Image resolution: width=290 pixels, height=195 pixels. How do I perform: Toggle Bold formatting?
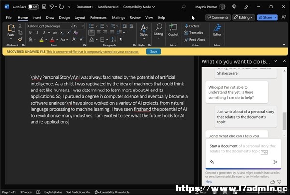(30, 33)
